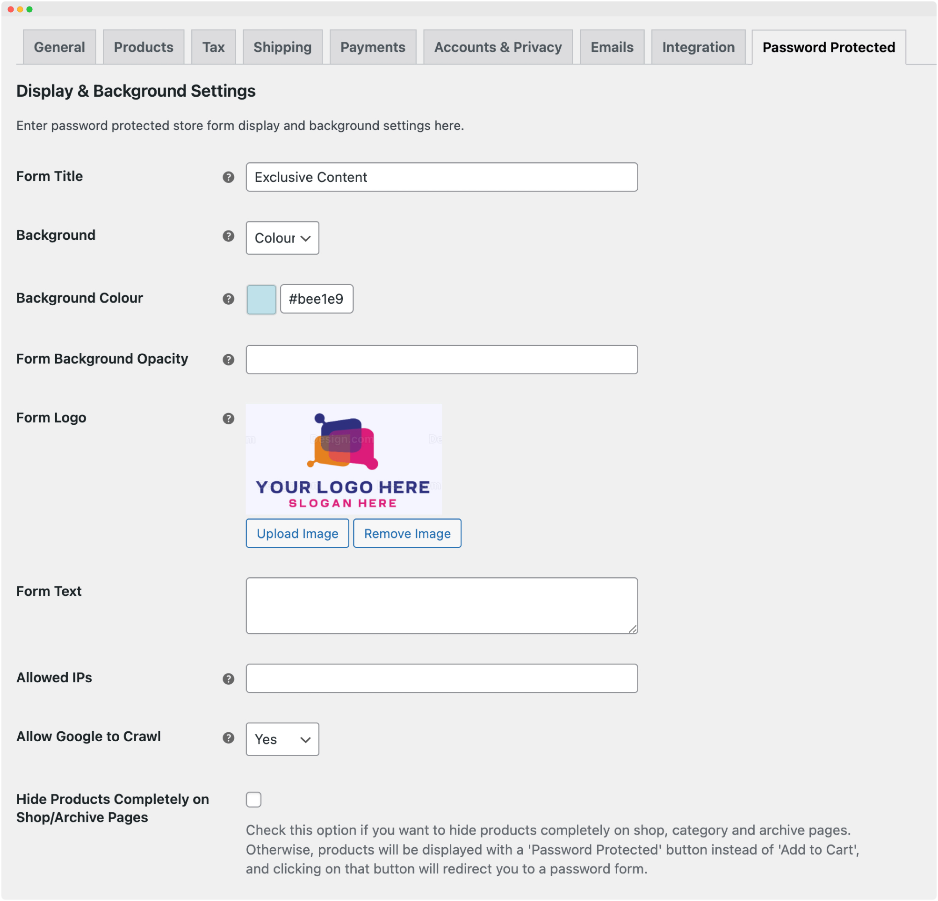Enable Hide Products Completely on Shop/Archive Pages
Screen dimensions: 938x901
coord(253,799)
